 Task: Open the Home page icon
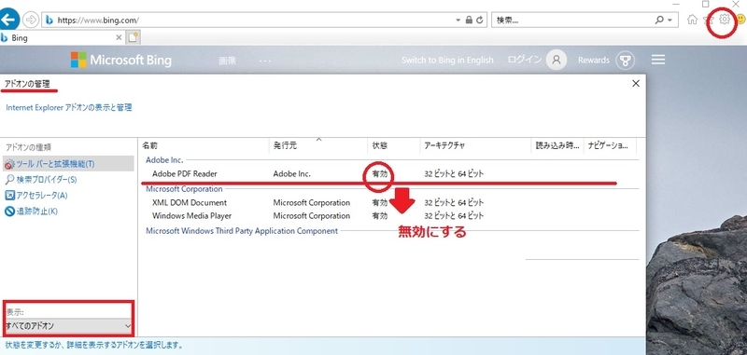click(692, 20)
